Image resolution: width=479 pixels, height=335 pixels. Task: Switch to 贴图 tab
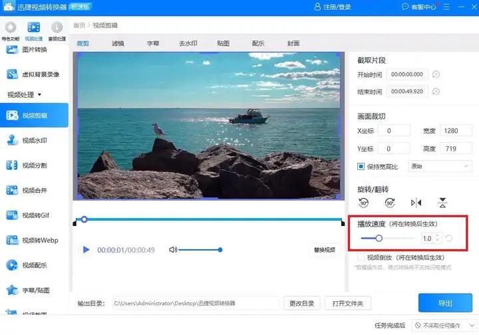[224, 43]
